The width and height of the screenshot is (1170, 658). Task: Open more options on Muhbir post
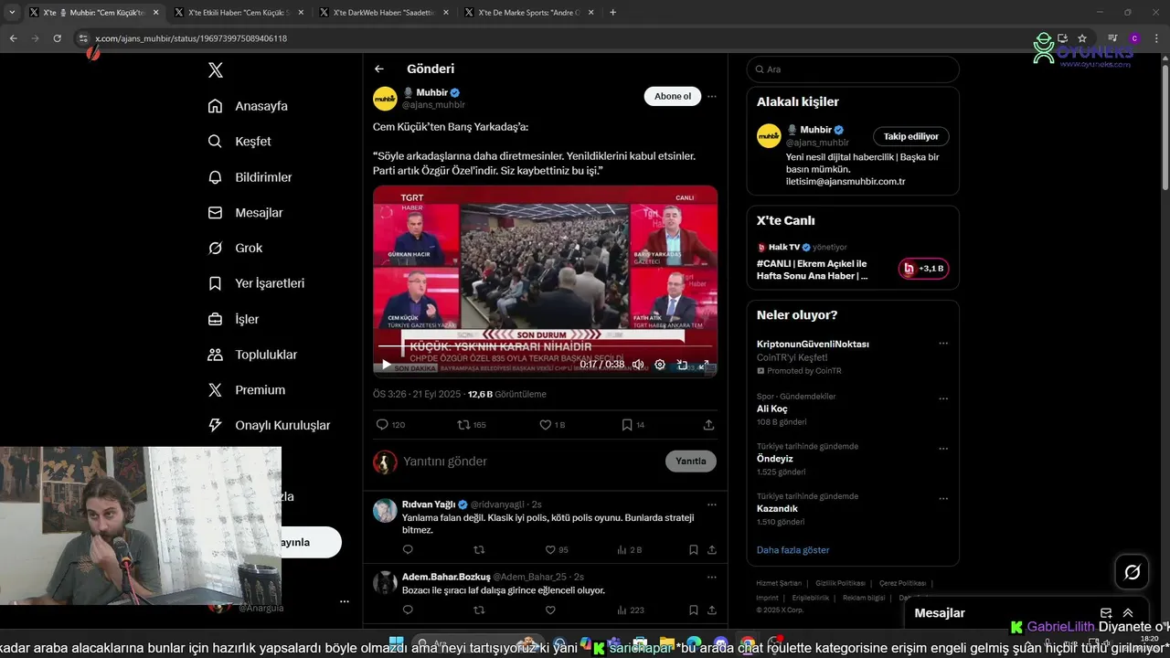click(x=712, y=96)
